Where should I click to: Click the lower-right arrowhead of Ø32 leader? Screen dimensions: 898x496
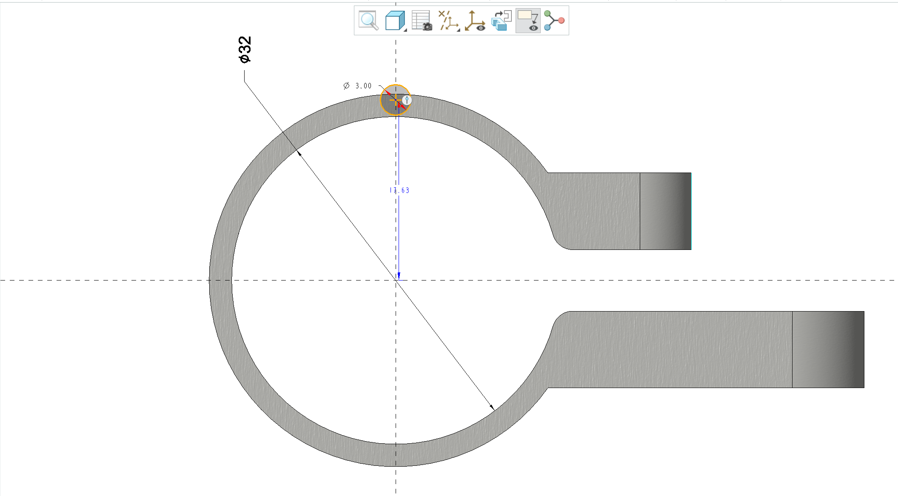click(x=492, y=407)
